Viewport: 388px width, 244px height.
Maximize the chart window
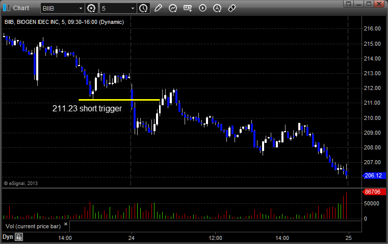pos(369,4)
